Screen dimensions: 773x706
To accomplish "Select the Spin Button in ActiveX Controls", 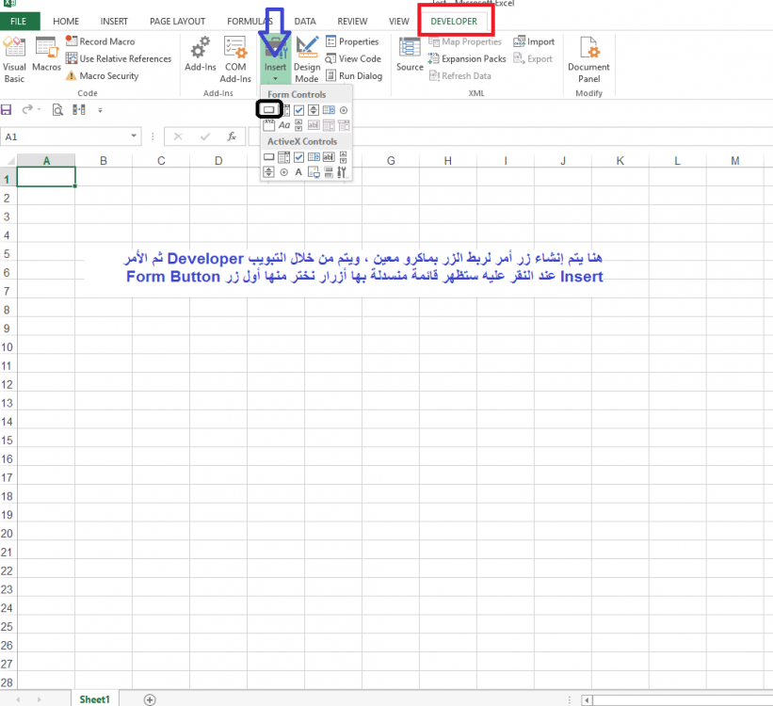I will tap(268, 172).
